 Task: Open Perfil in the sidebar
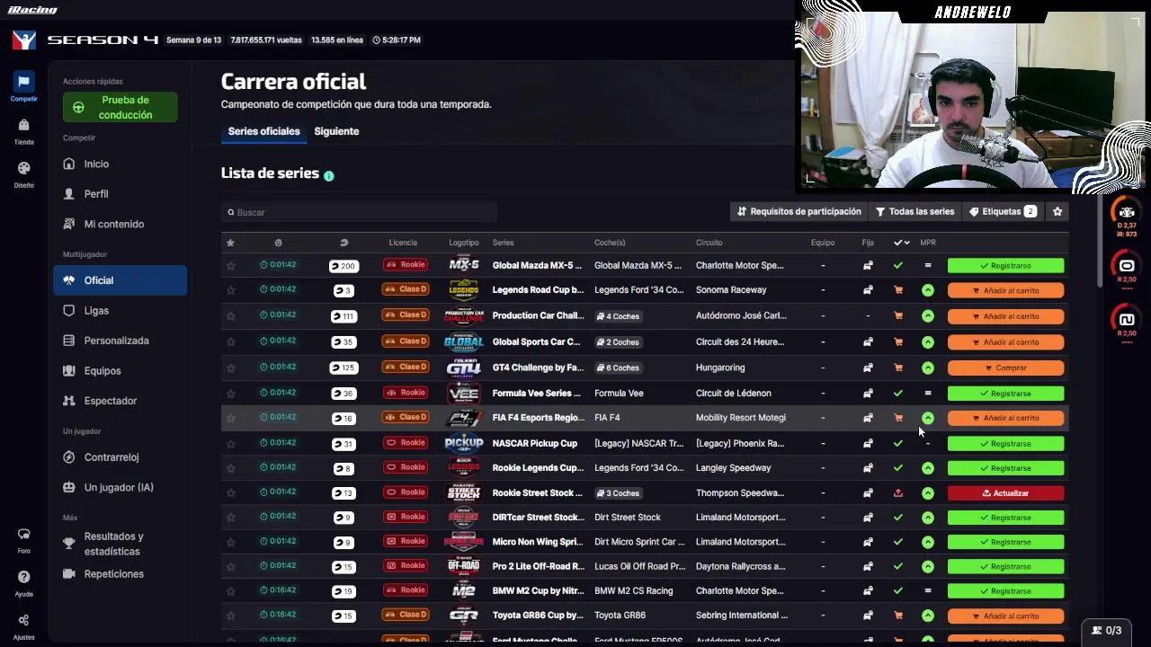(x=120, y=194)
